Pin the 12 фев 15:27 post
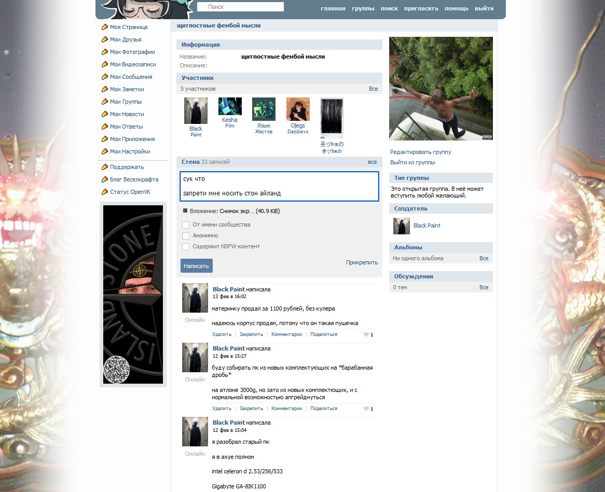605x492 pixels. pos(251,409)
